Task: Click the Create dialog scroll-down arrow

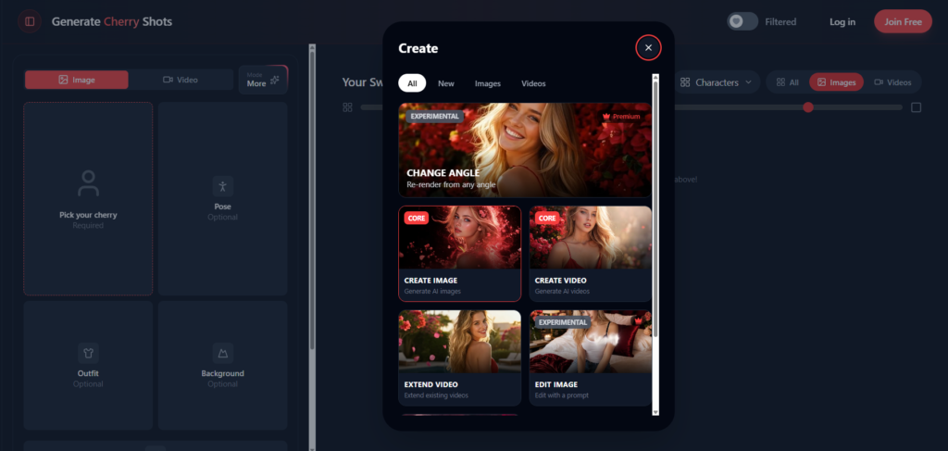Action: pyautogui.click(x=655, y=412)
